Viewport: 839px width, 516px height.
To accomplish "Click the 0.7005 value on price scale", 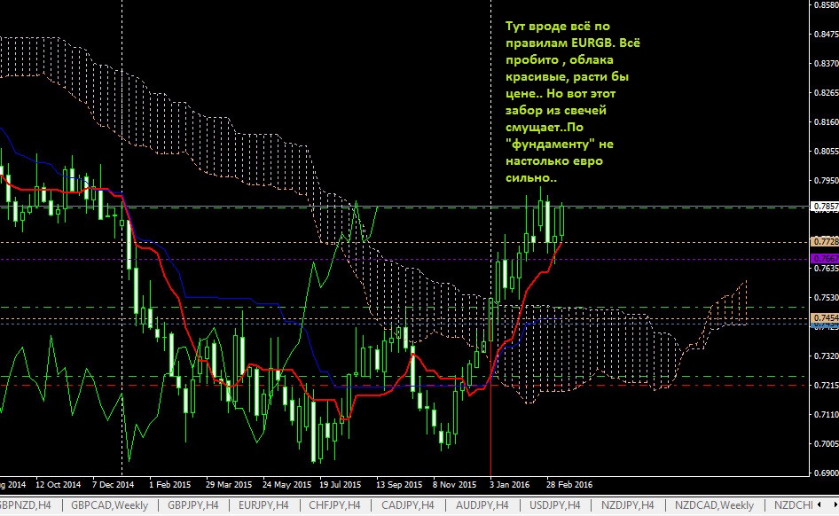I will point(827,444).
